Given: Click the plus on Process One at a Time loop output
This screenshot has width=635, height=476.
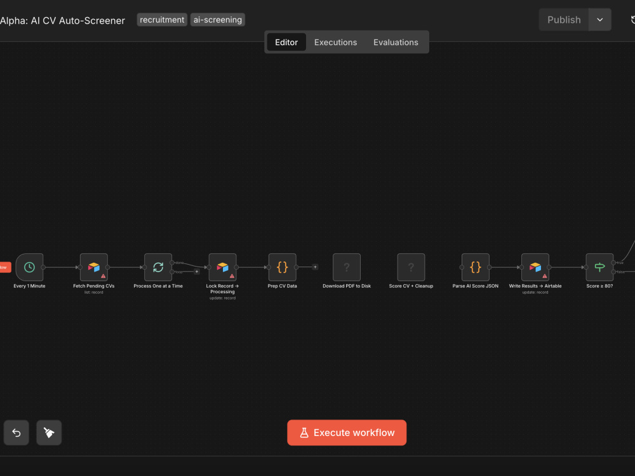Looking at the screenshot, I should [x=197, y=272].
